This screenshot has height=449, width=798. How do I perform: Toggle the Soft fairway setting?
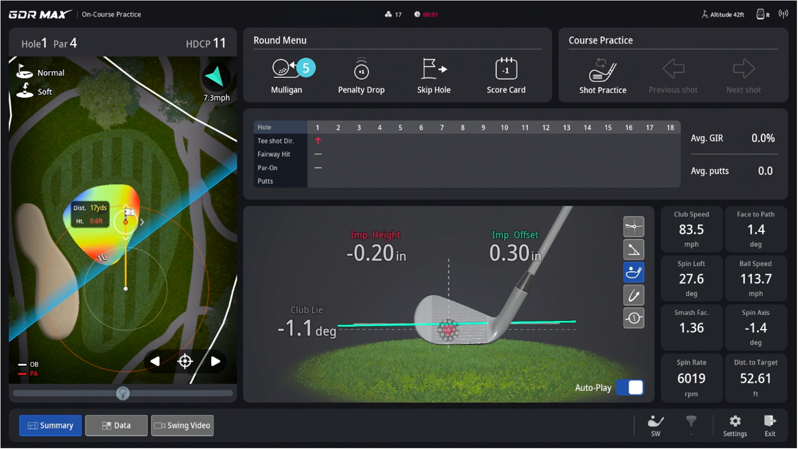click(x=35, y=91)
